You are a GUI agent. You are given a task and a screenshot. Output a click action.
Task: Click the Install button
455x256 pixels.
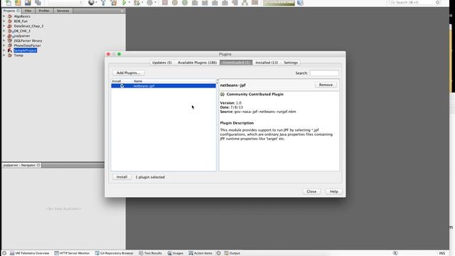(x=122, y=177)
